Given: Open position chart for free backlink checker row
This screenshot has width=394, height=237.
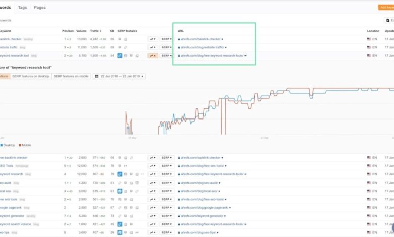Looking at the screenshot, I should pos(153,158).
